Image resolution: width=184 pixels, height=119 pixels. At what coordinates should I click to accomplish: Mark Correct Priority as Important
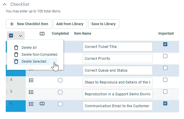point(165,56)
